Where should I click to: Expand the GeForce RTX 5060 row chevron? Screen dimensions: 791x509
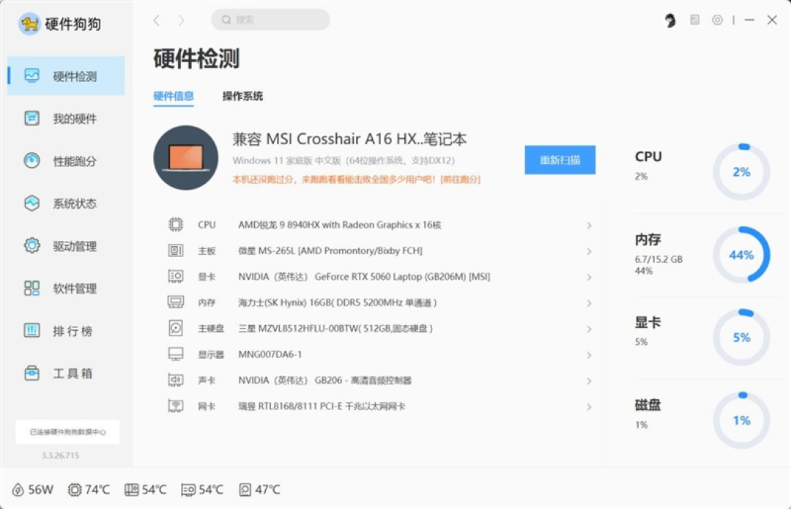tap(589, 277)
